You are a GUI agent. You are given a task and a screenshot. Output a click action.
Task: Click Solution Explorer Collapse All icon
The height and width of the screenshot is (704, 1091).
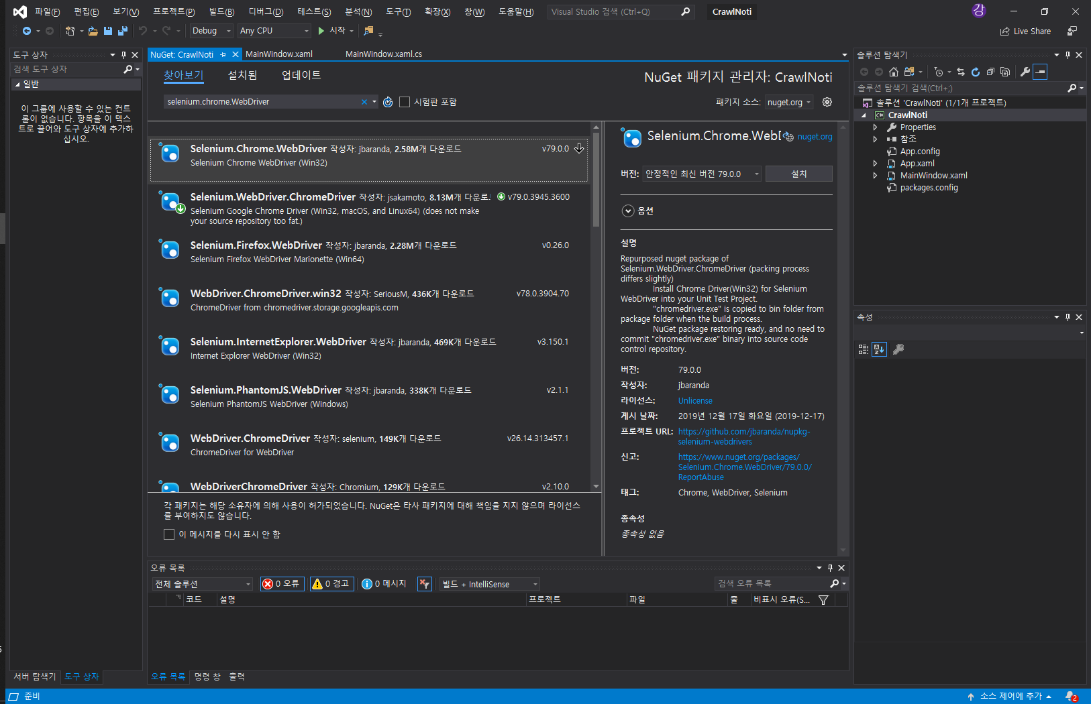click(990, 72)
